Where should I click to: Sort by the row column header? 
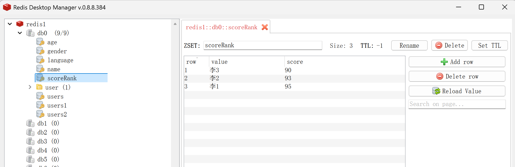coord(197,61)
